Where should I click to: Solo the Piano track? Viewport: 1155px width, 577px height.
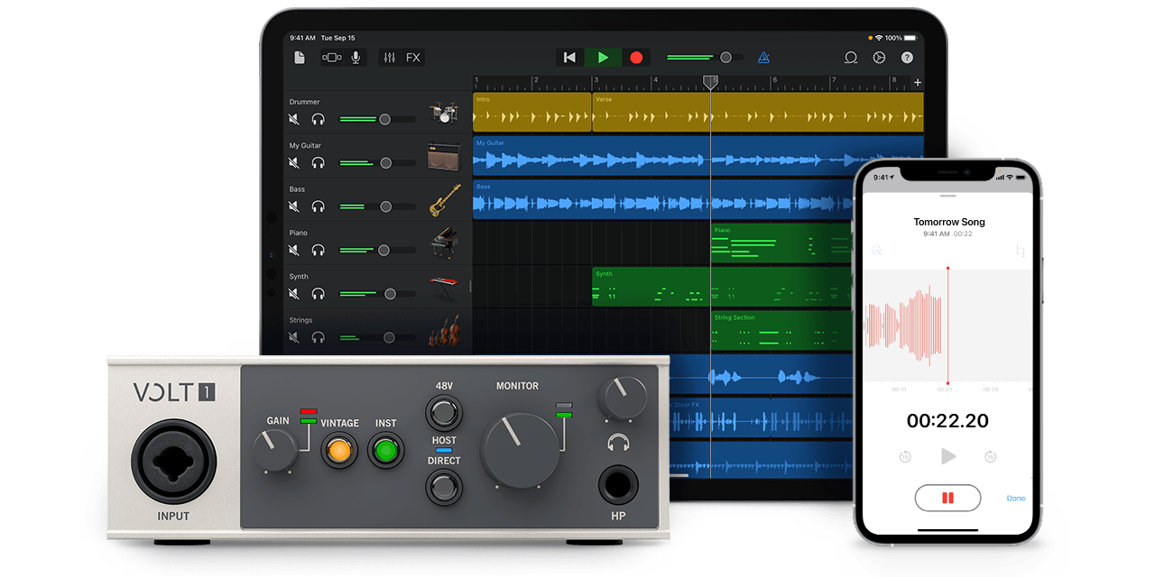click(x=318, y=250)
